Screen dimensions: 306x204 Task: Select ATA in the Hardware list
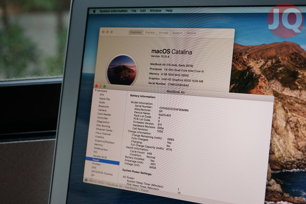(102, 95)
